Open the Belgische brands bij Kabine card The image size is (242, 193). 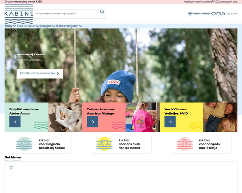pos(41,144)
